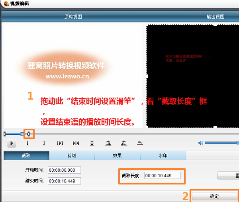Click the 截取长度 input field
The image size is (239, 202).
[163, 175]
